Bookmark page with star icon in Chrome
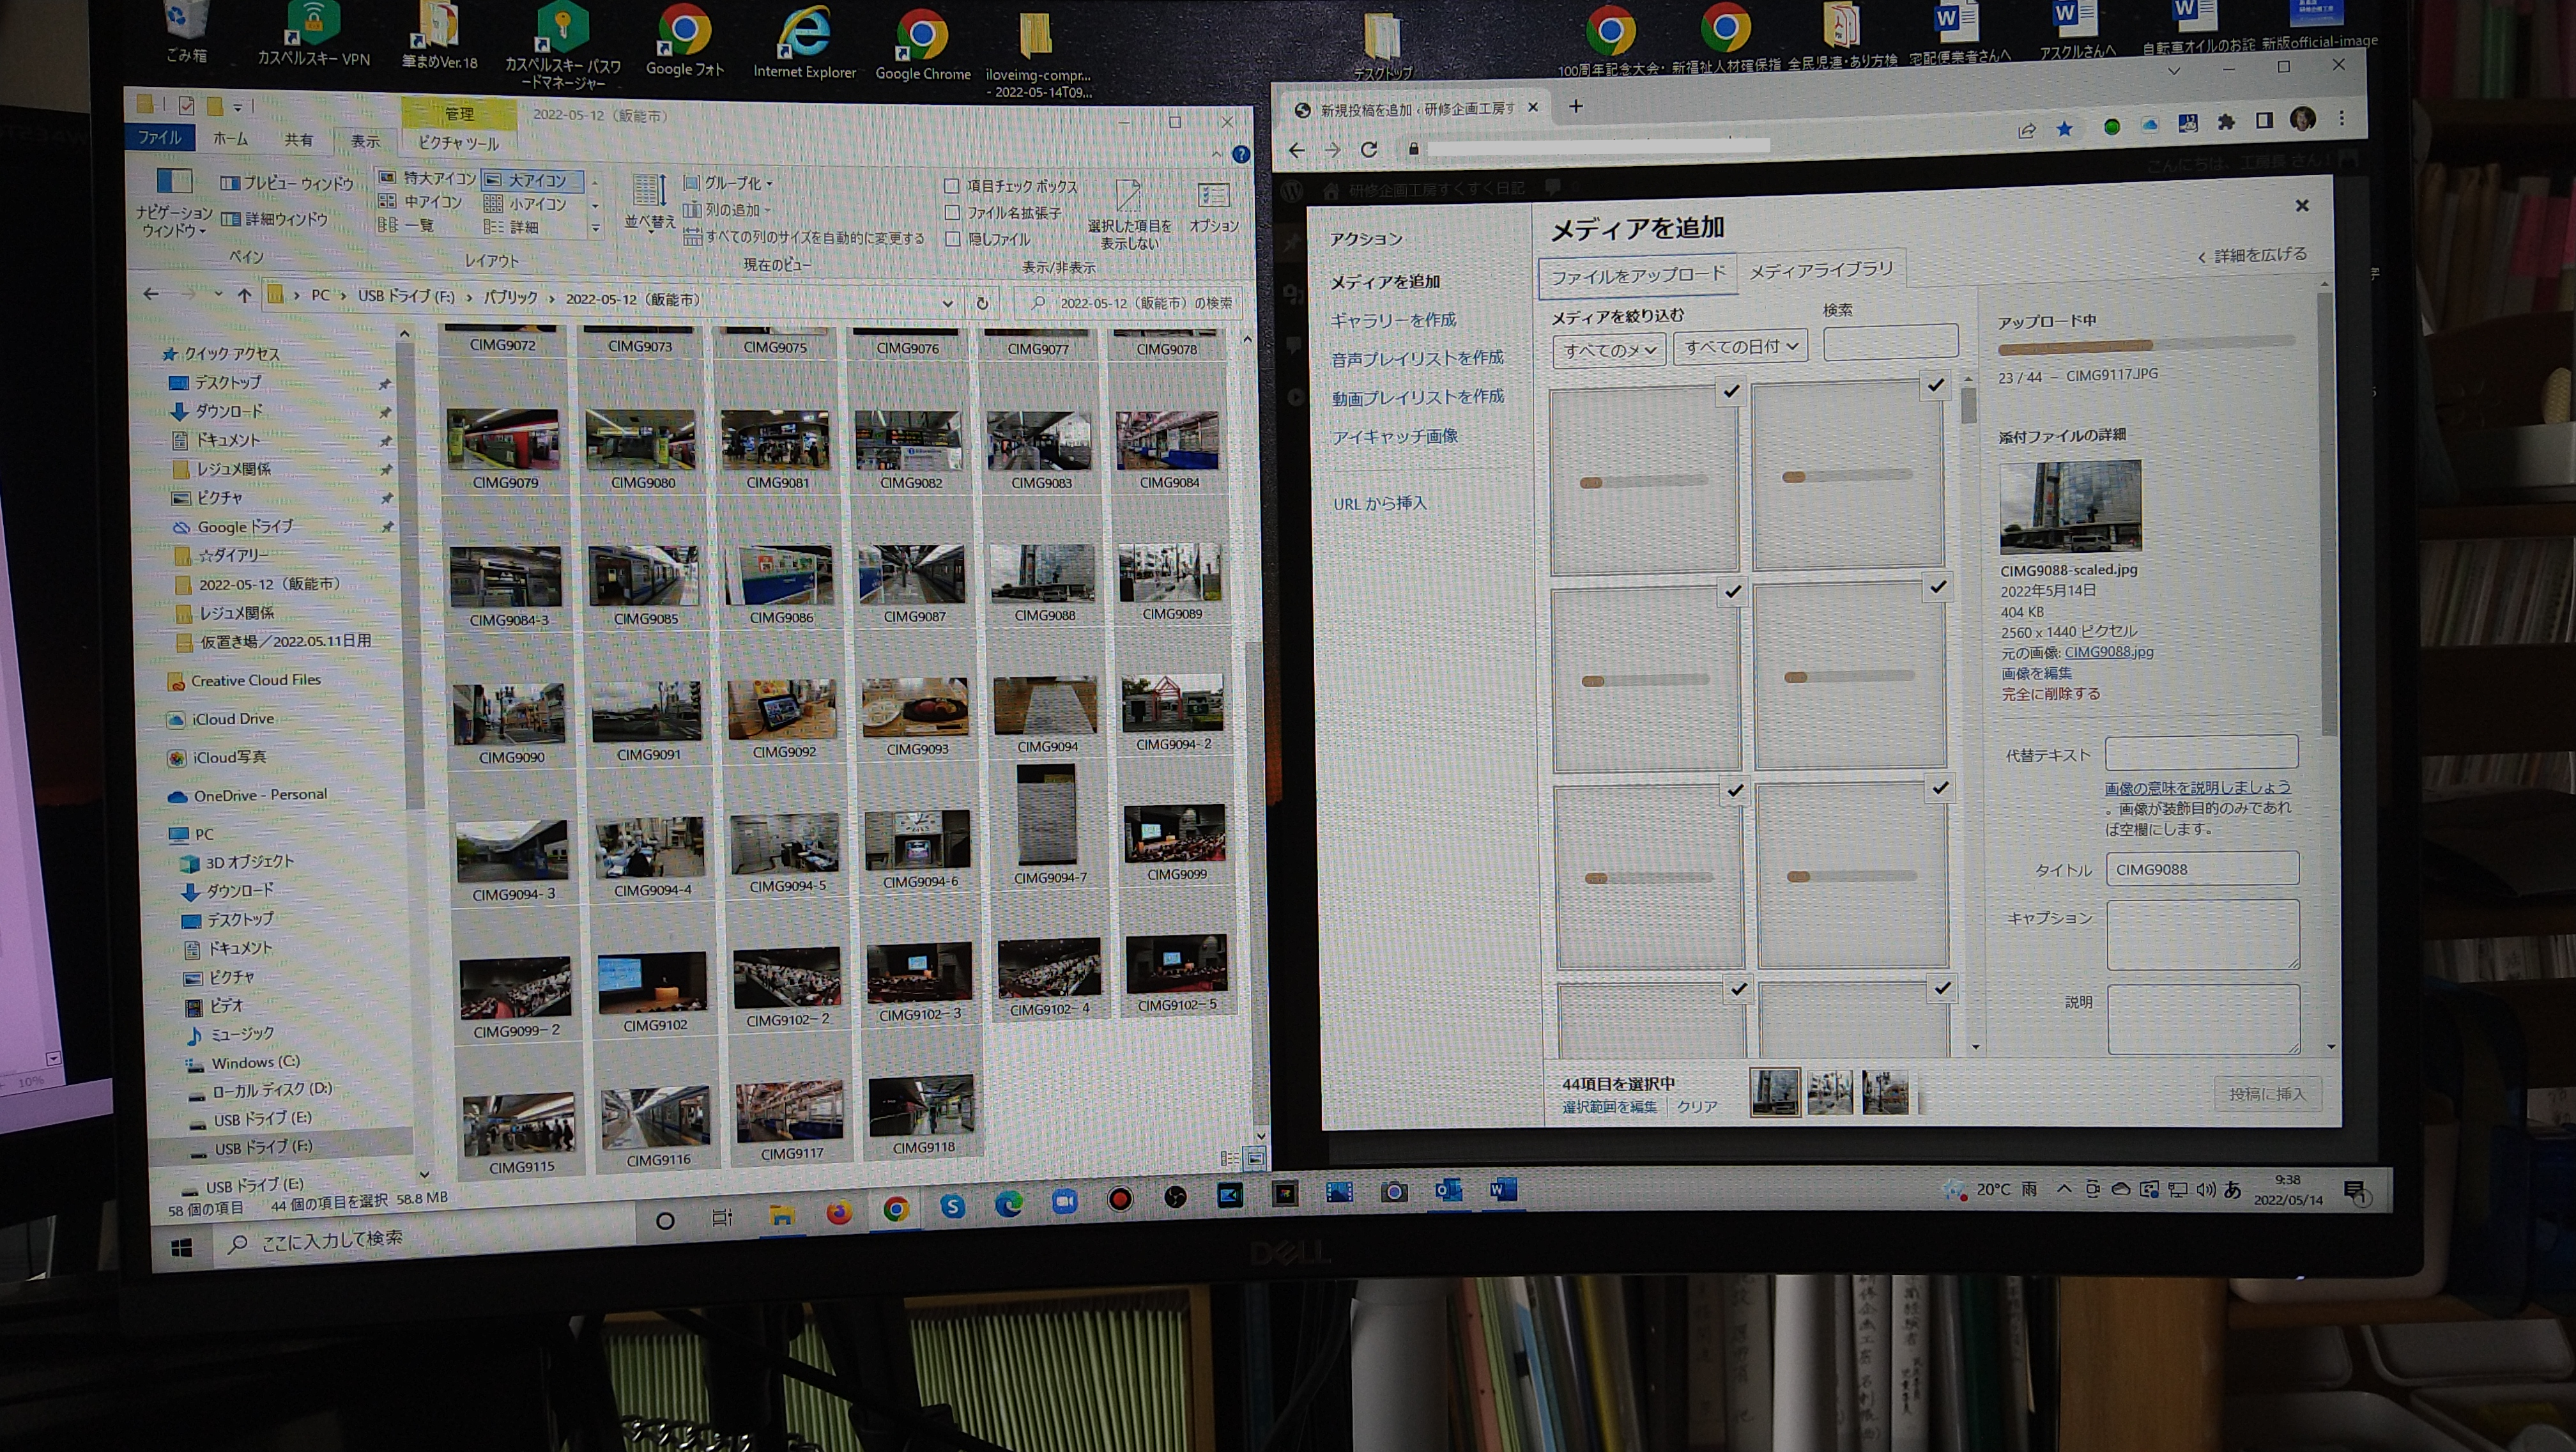This screenshot has width=2576, height=1452. [2064, 129]
